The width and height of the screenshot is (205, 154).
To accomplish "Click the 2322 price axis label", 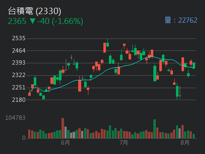I will [19, 75].
